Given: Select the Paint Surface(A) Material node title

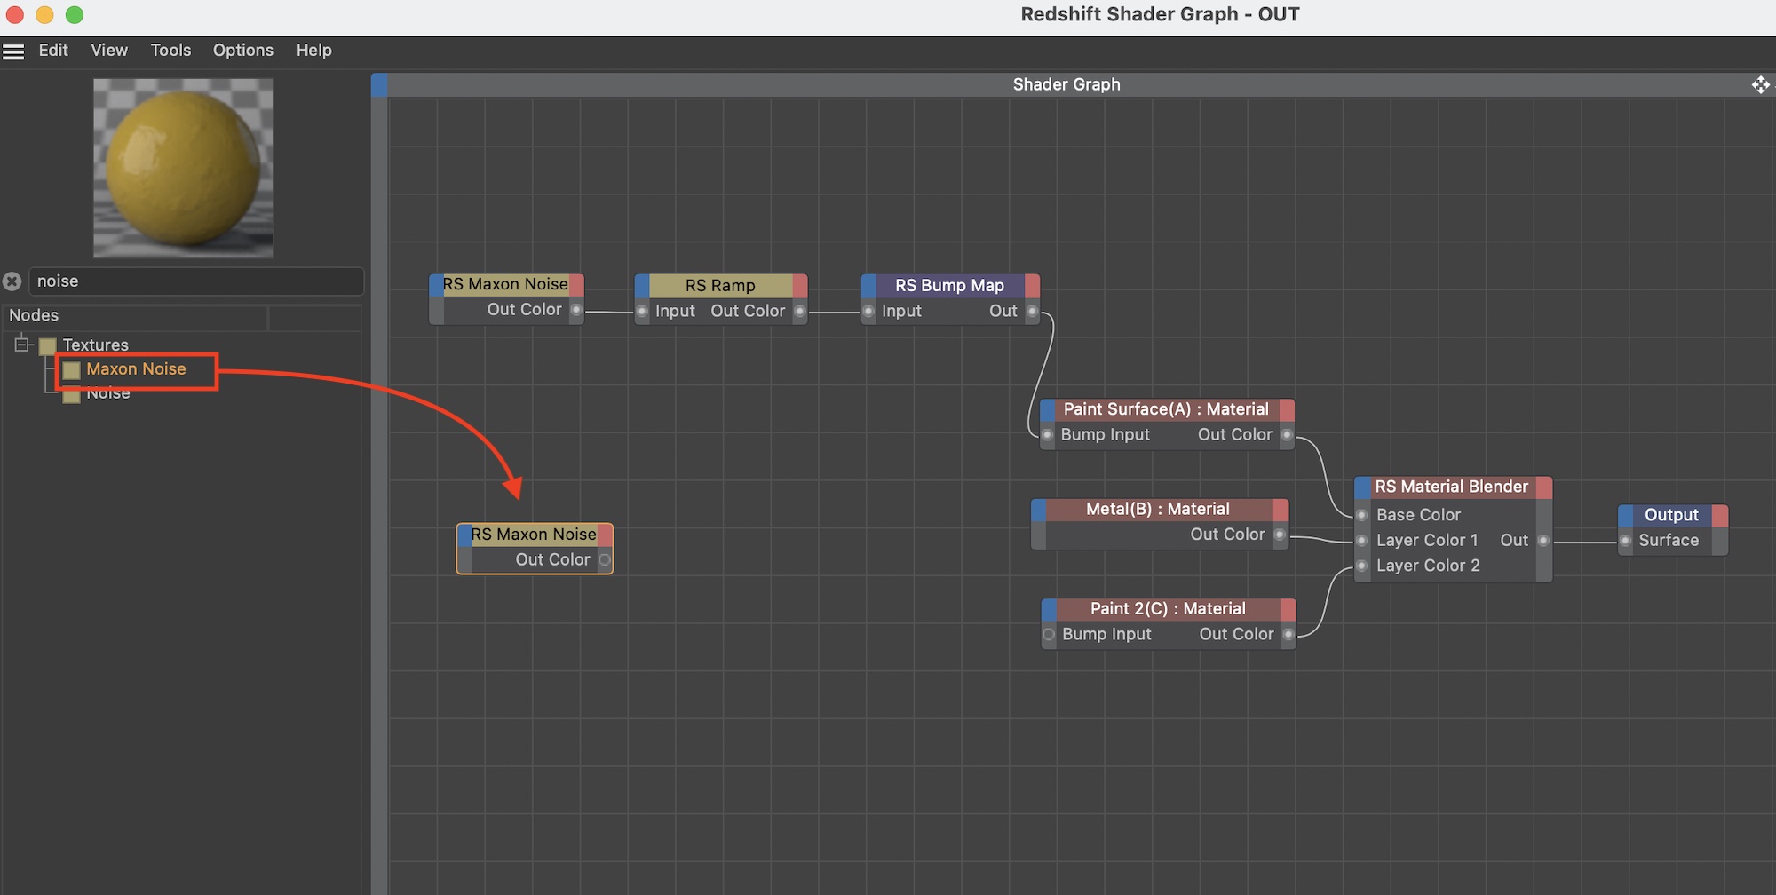Looking at the screenshot, I should tap(1166, 409).
